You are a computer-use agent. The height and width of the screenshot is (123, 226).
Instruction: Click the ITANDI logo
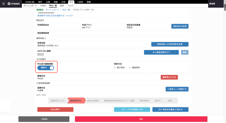pyautogui.click(x=14, y=4)
